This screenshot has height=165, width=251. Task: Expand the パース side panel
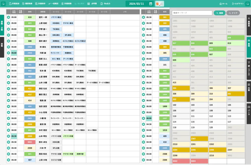[x=249, y=110]
